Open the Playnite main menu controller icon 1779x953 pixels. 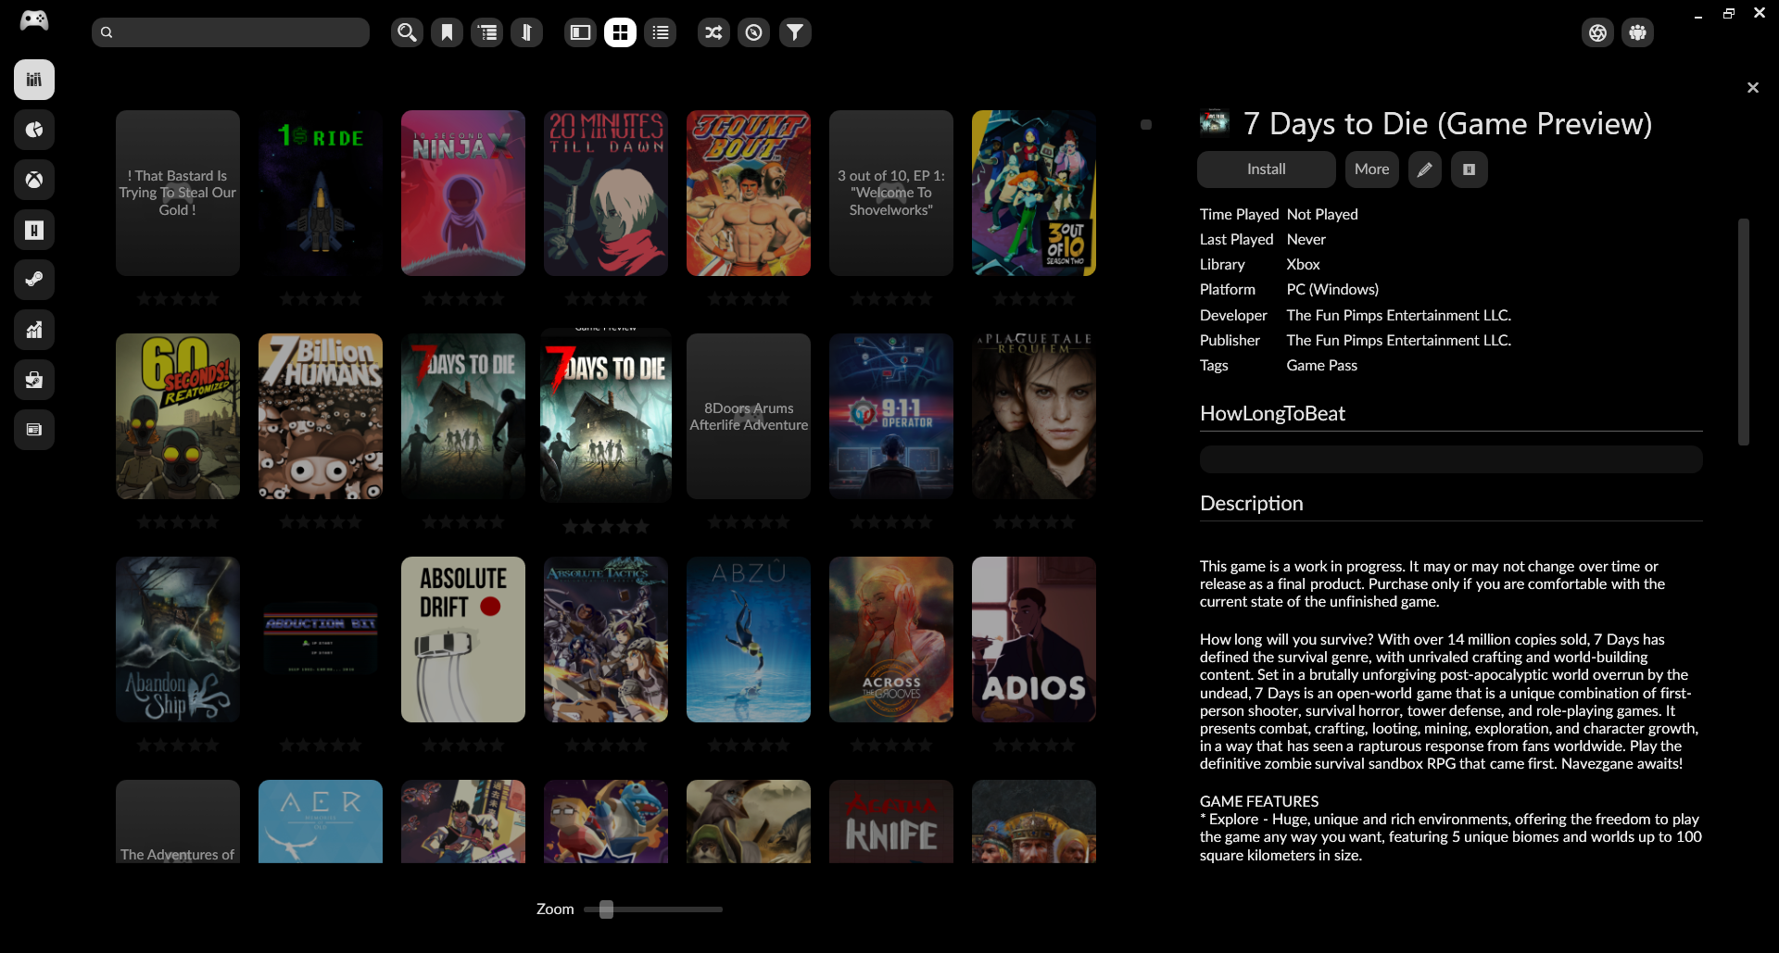(34, 20)
